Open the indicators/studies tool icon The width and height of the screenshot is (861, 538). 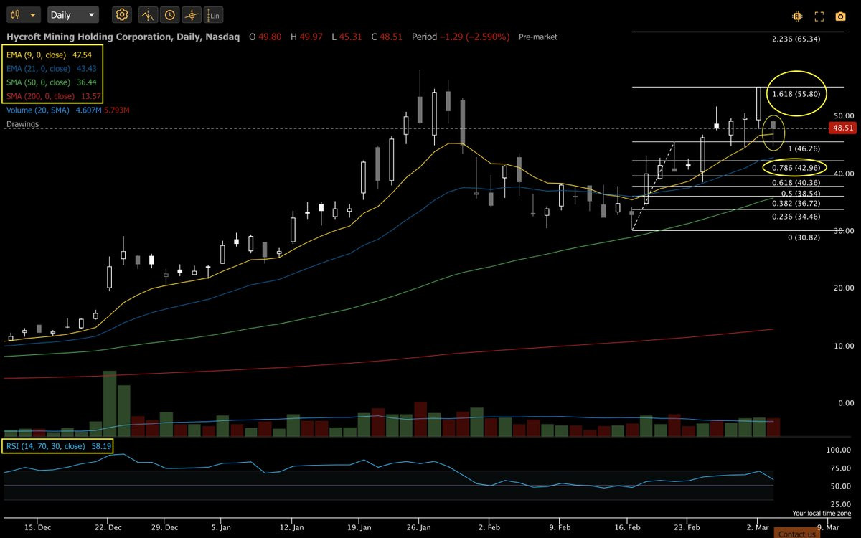148,14
